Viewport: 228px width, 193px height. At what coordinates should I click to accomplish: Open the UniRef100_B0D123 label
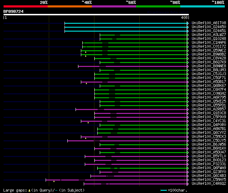(209, 160)
